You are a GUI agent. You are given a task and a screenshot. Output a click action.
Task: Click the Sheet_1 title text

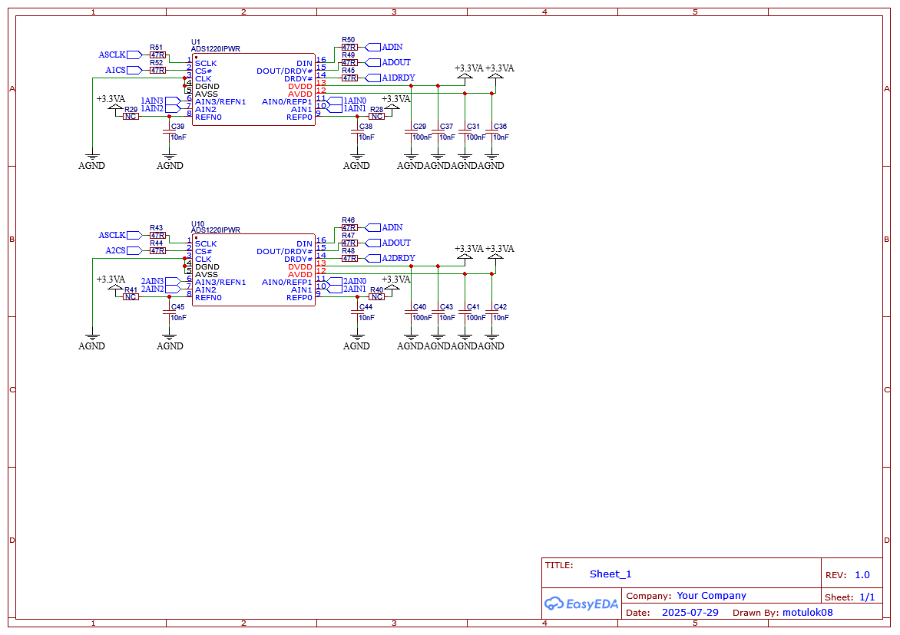(610, 574)
